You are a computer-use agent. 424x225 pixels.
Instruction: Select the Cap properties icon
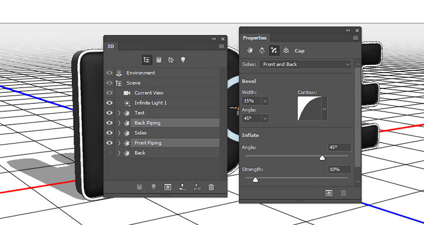pyautogui.click(x=274, y=50)
